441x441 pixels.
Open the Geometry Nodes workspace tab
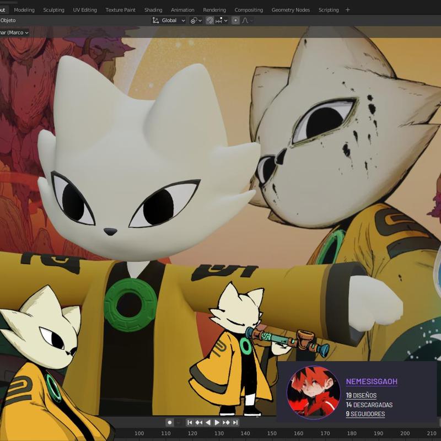coord(291,10)
